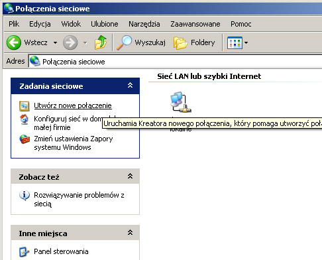Viewport: 322px width, 260px height.
Task: Select the local area connection icon
Action: click(x=181, y=102)
